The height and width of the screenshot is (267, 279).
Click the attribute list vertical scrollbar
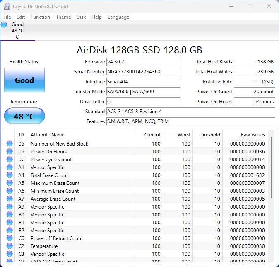coord(271,167)
